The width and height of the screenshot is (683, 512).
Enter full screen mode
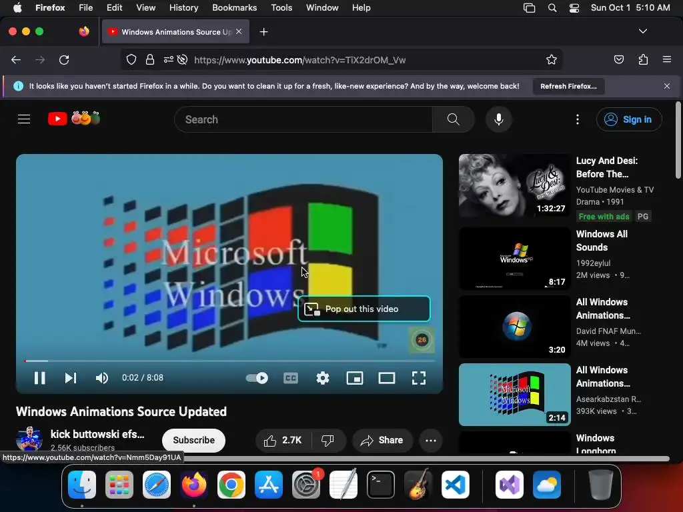[419, 378]
